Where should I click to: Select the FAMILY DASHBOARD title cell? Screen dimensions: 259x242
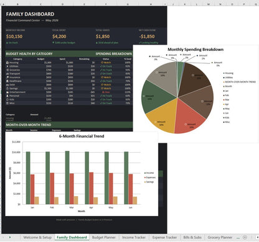30,14
